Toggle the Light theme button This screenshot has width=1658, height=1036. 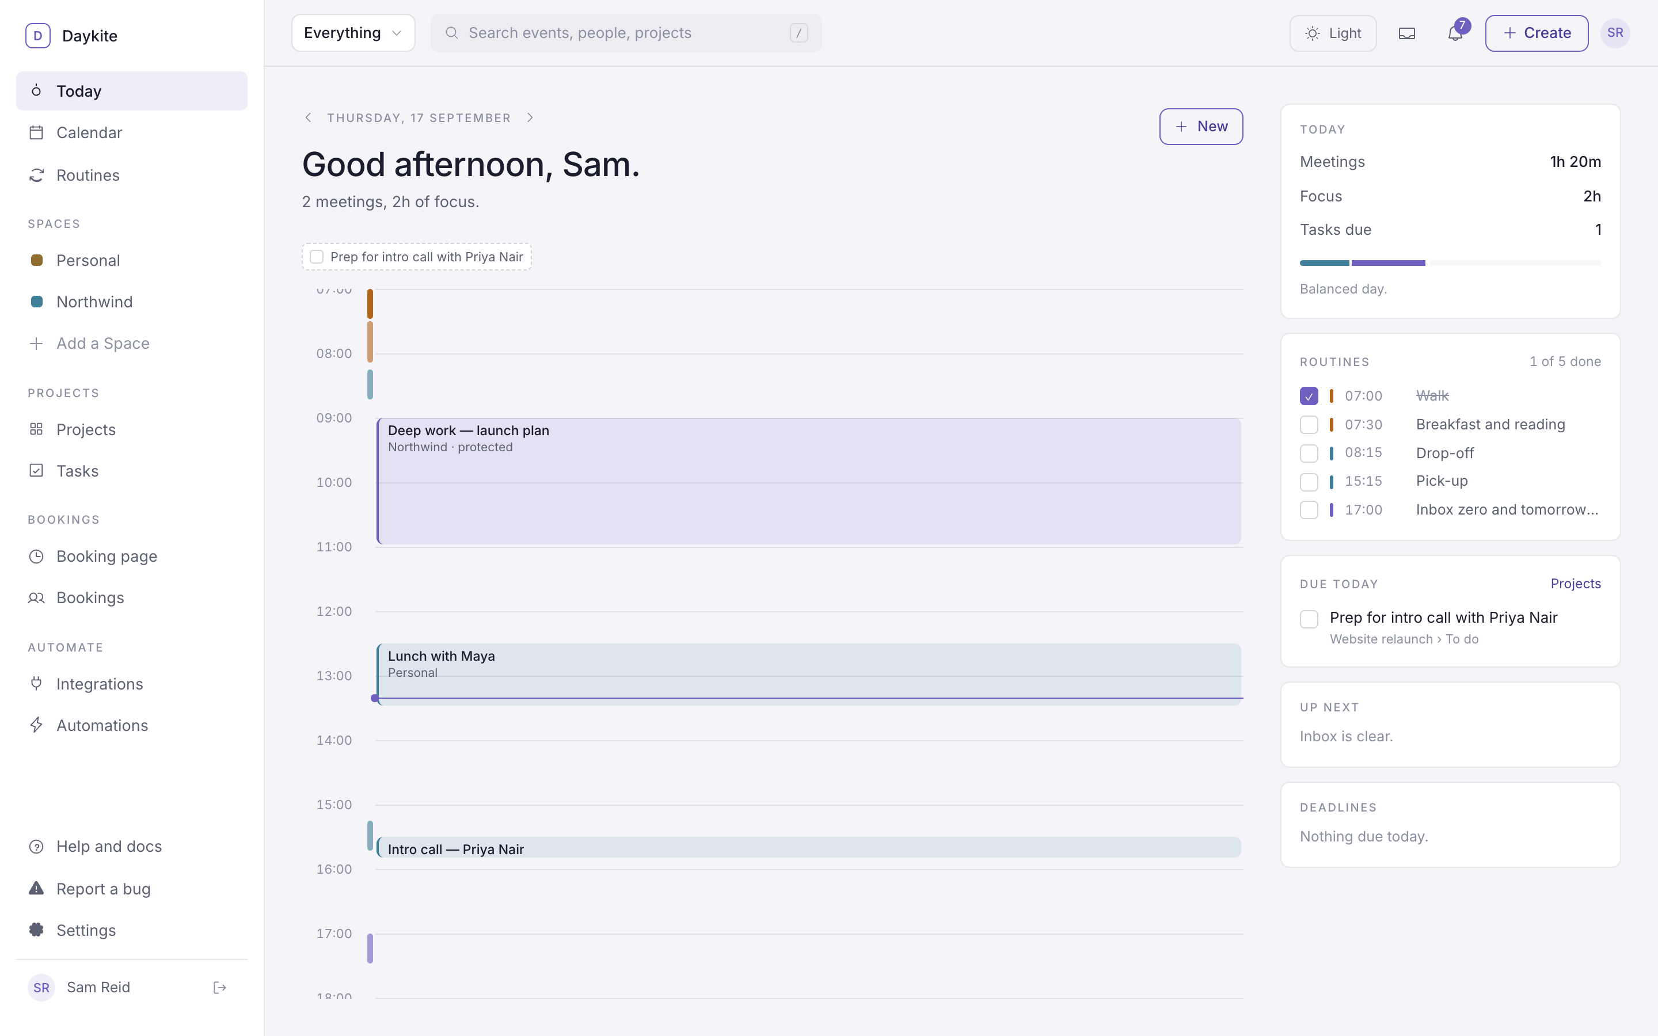click(1333, 33)
